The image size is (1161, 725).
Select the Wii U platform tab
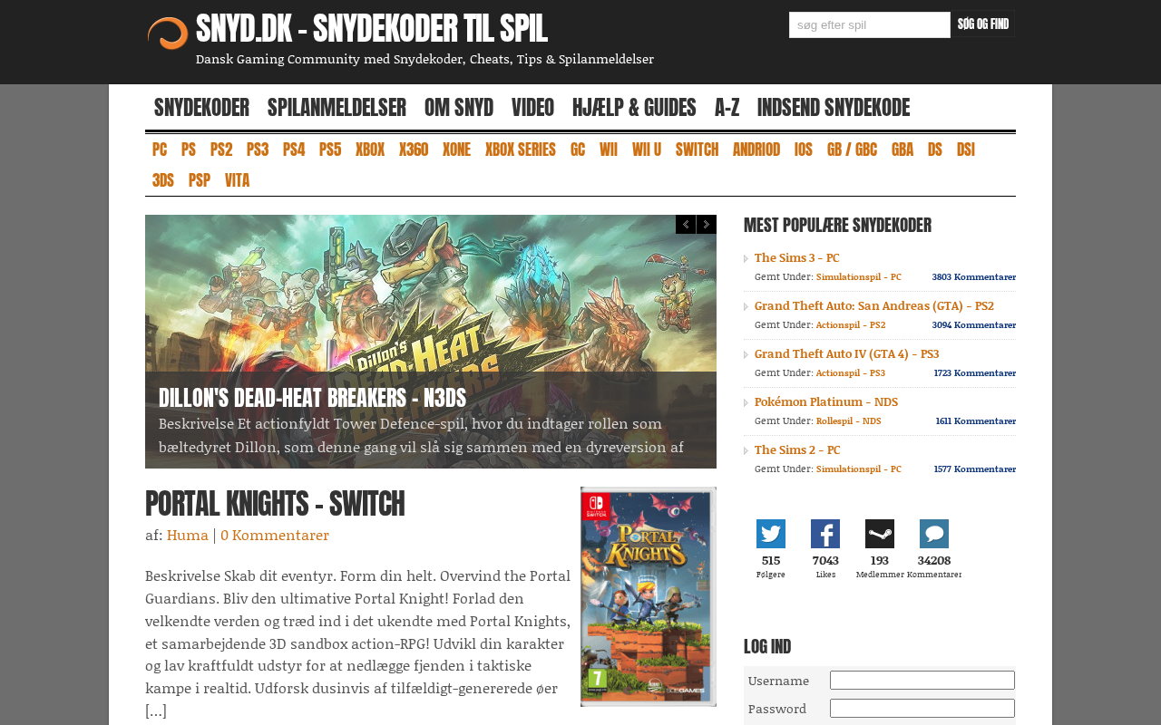point(647,150)
